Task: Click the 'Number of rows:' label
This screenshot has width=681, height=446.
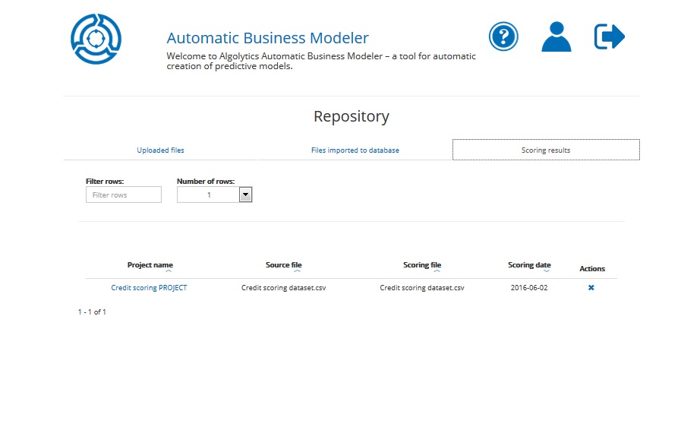Action: coord(206,182)
